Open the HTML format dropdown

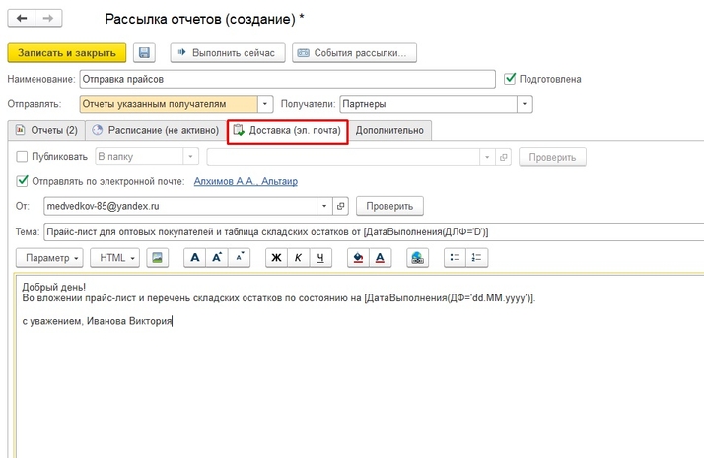[x=115, y=258]
